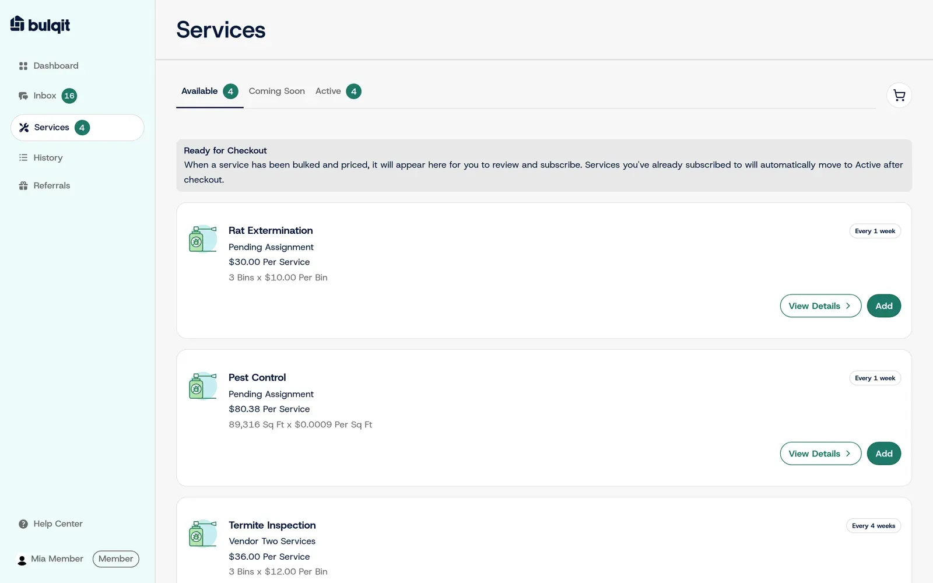Click the Mia Member name
This screenshot has height=583, width=933.
coord(57,559)
